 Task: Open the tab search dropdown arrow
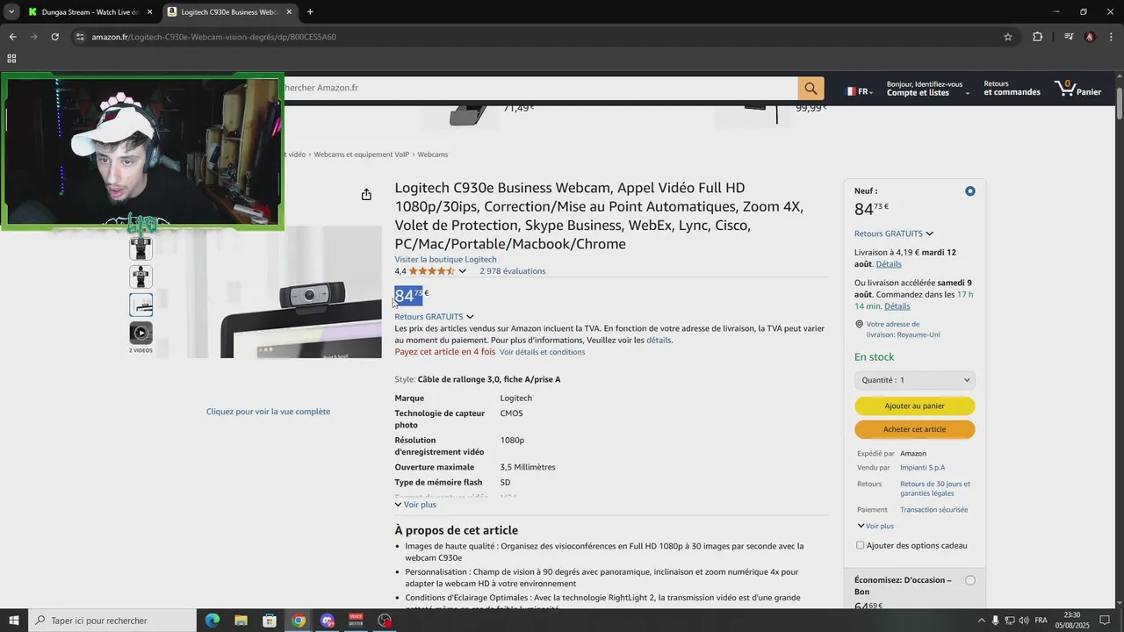click(x=11, y=12)
